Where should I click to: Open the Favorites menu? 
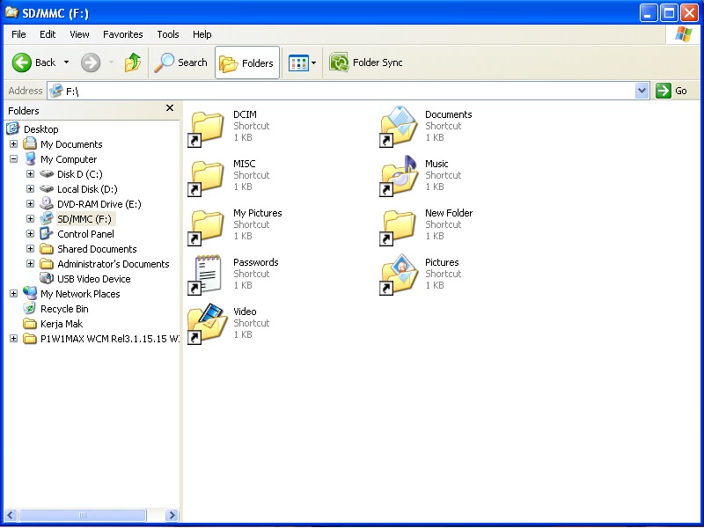(122, 34)
